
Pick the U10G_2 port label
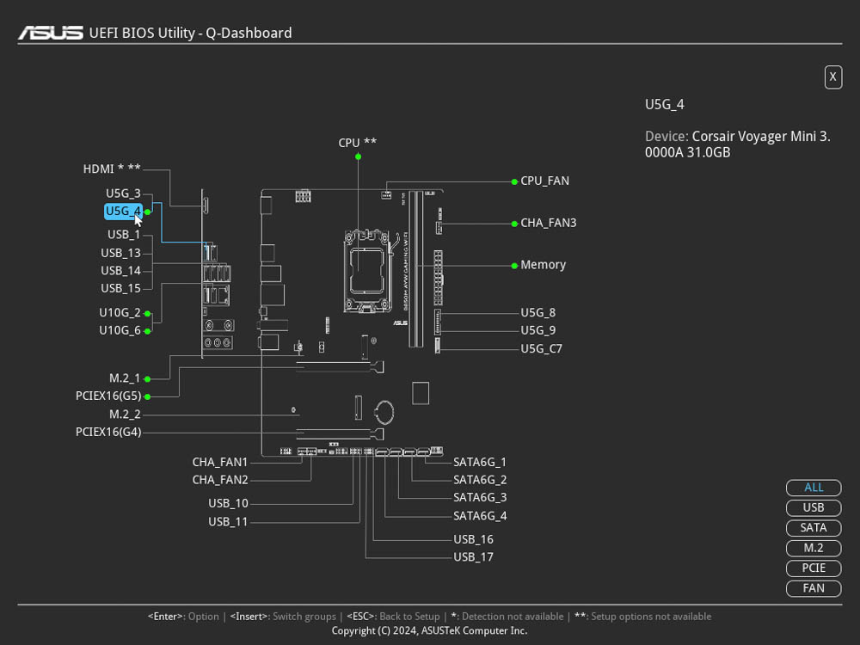point(120,313)
